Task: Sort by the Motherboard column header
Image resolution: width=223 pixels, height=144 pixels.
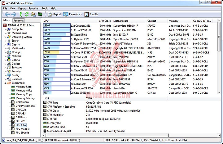Action: tap(129, 21)
